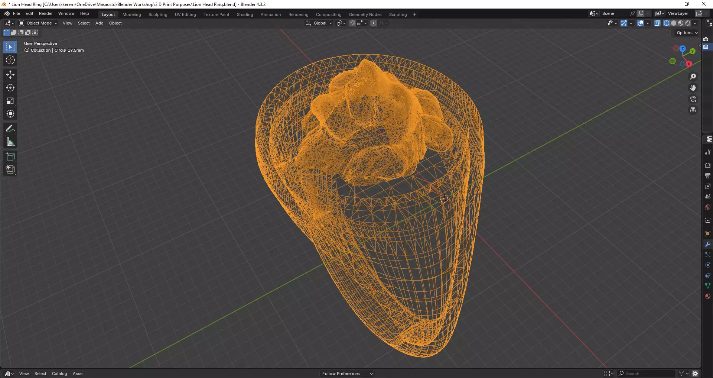
Task: Open the gizmo options dropdown arrow
Action: point(631,23)
